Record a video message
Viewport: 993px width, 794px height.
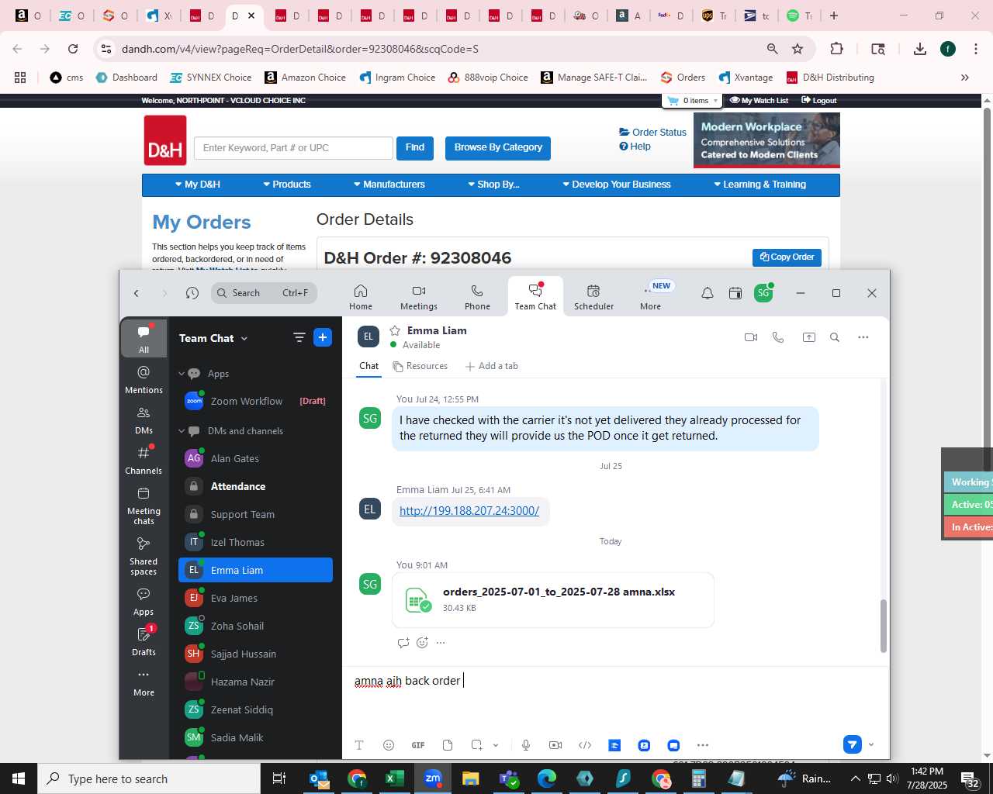coord(555,745)
